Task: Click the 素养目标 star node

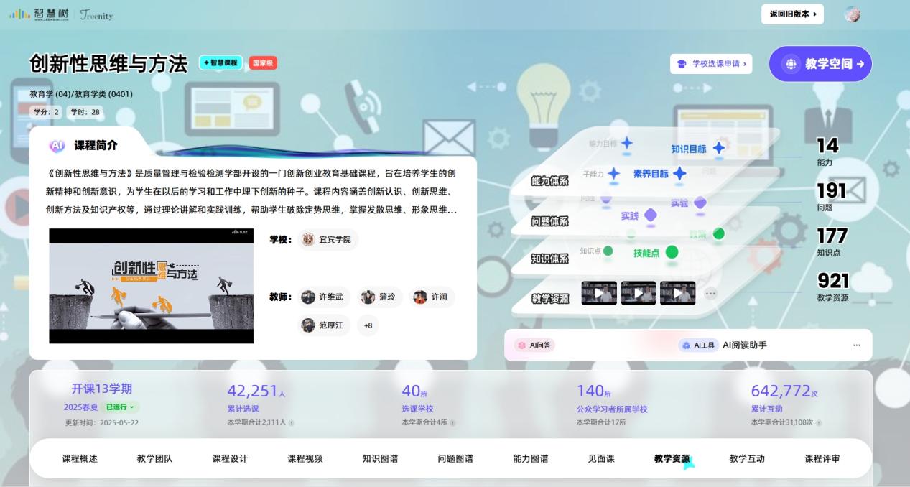Action: (679, 174)
